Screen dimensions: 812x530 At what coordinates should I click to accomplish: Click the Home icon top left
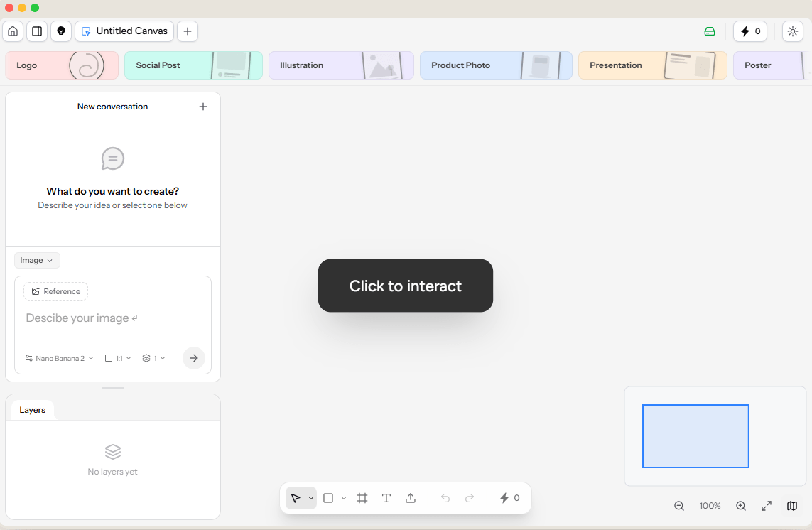pyautogui.click(x=13, y=31)
